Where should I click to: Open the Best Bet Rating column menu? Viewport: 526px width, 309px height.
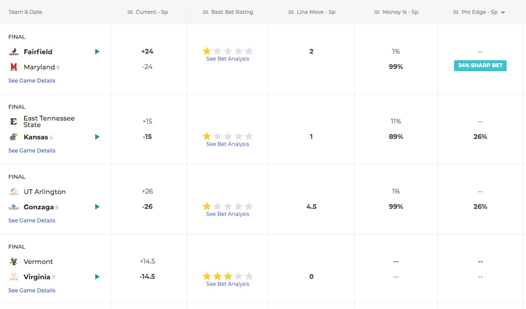coord(205,12)
